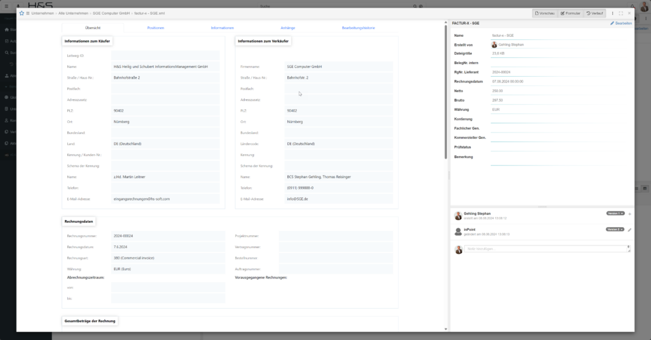Click the z.Hd. Martin Leitner contact field
Viewport: 651px width, 340px height.
pos(165,177)
